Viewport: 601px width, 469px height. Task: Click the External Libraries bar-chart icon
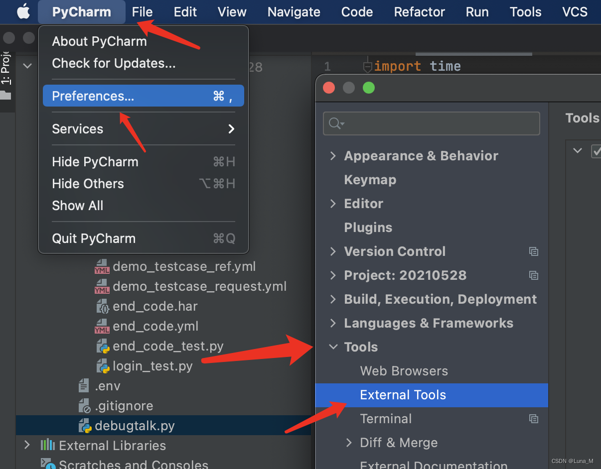pyautogui.click(x=48, y=445)
